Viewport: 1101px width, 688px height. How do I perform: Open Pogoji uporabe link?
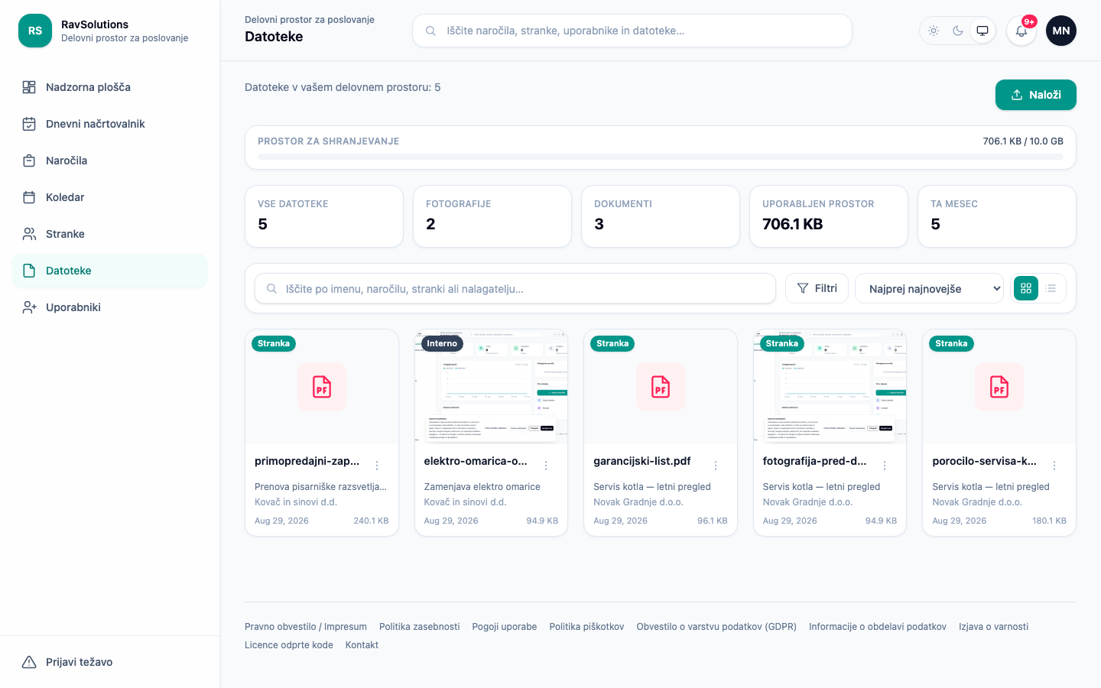point(505,627)
